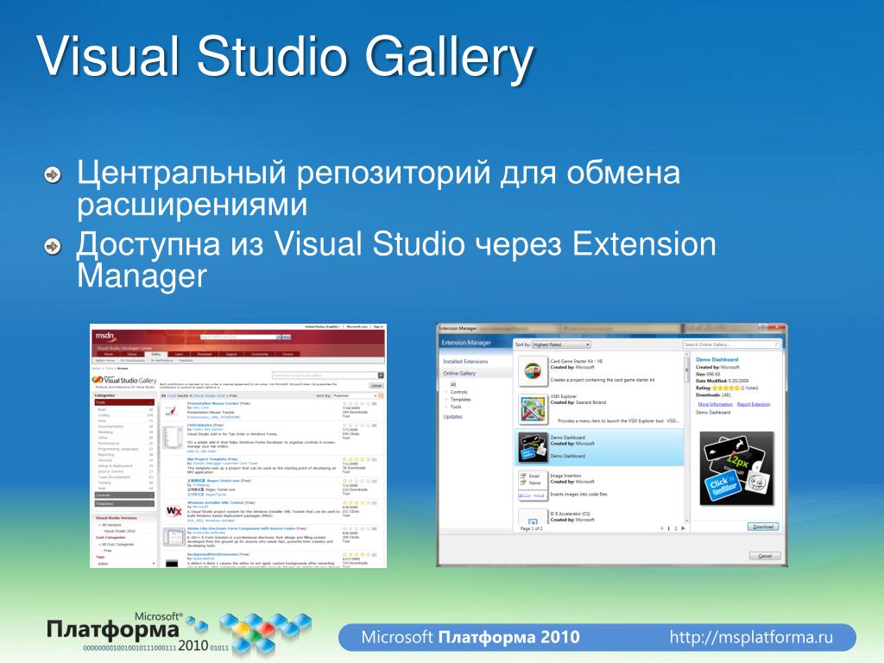Open the Home tab on msdn page
Screen dimensions: 884x663
108,354
